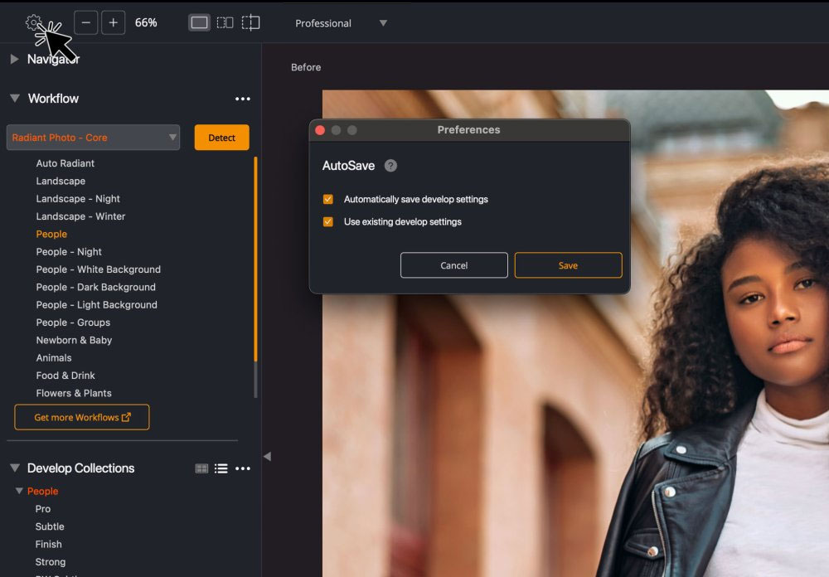Click the AutoSave help question mark

click(390, 166)
